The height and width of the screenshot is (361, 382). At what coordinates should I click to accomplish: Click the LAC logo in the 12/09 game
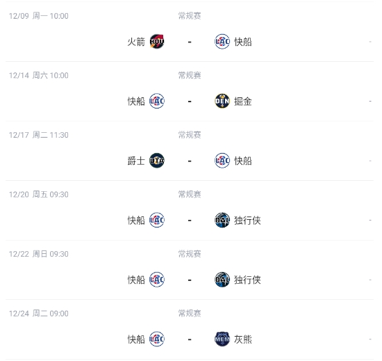pyautogui.click(x=222, y=42)
